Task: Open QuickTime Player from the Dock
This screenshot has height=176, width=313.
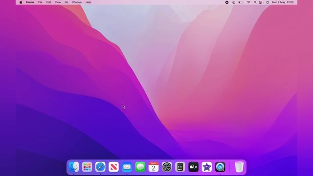Action: 220,167
